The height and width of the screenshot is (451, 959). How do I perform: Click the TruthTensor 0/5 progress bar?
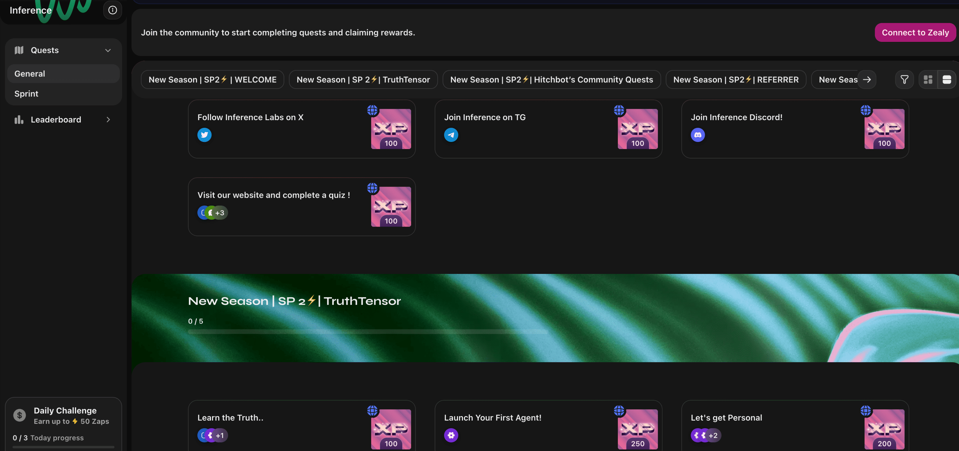tap(367, 331)
